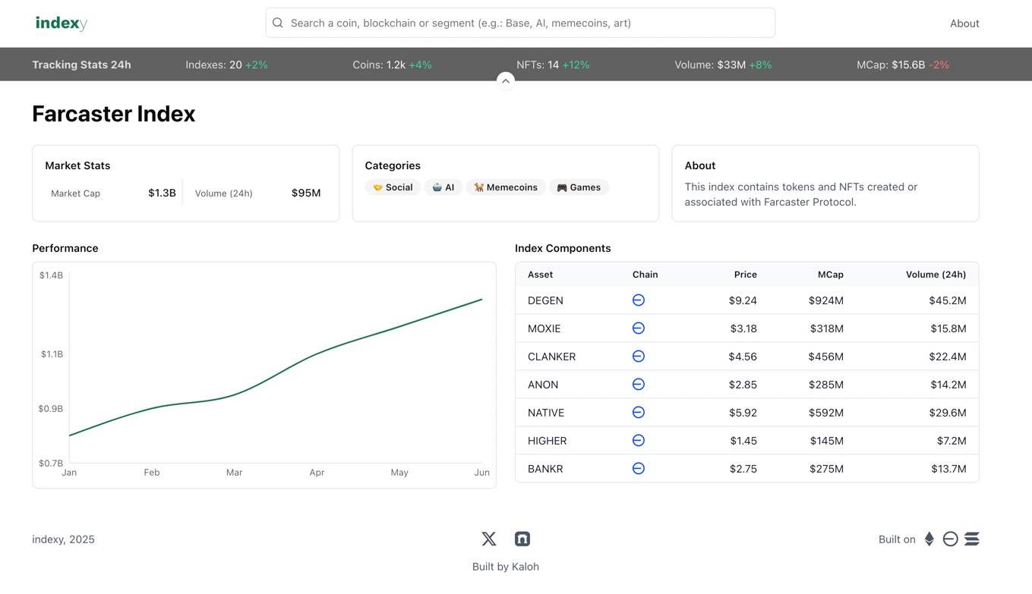
Task: Open the About page link
Action: [964, 24]
